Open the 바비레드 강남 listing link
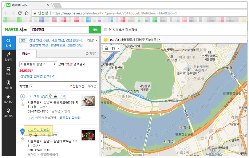The height and width of the screenshot is (158, 249). click(x=37, y=96)
